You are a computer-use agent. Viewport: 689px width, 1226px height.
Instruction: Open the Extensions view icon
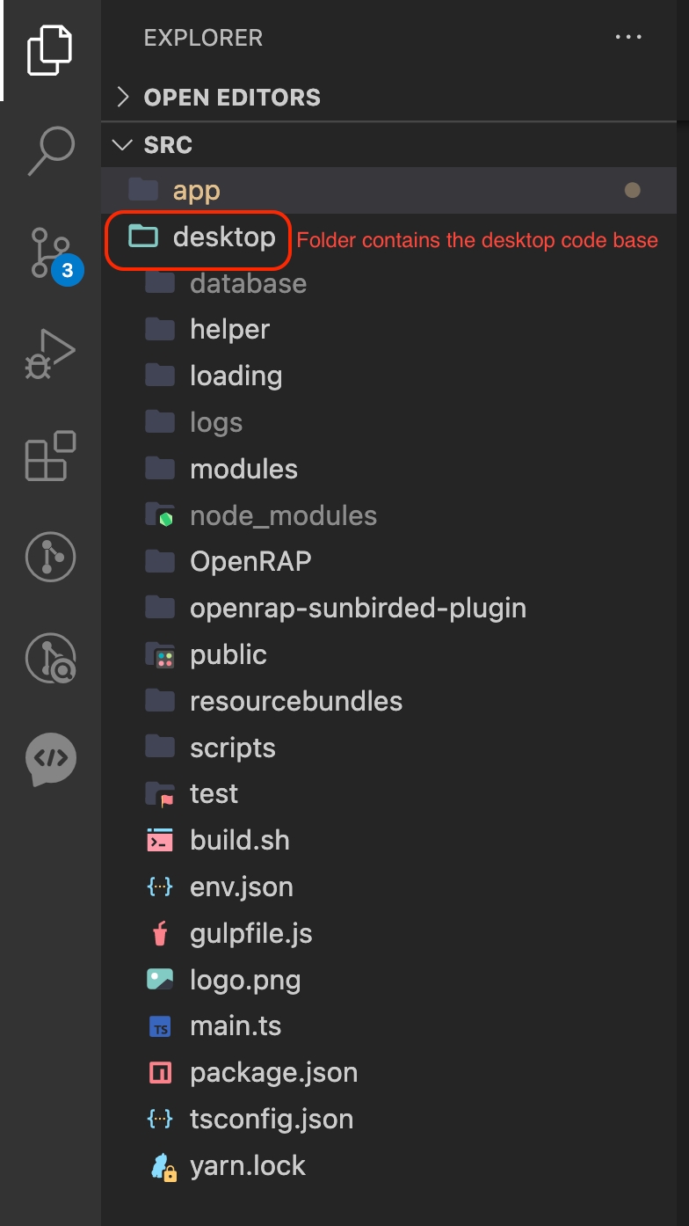point(50,456)
